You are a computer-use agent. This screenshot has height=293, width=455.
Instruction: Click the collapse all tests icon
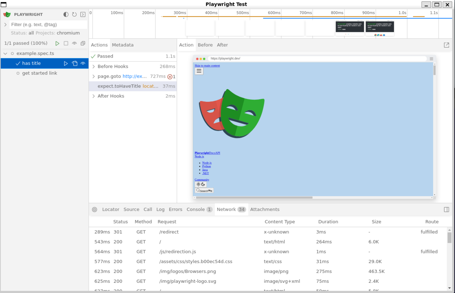click(83, 43)
